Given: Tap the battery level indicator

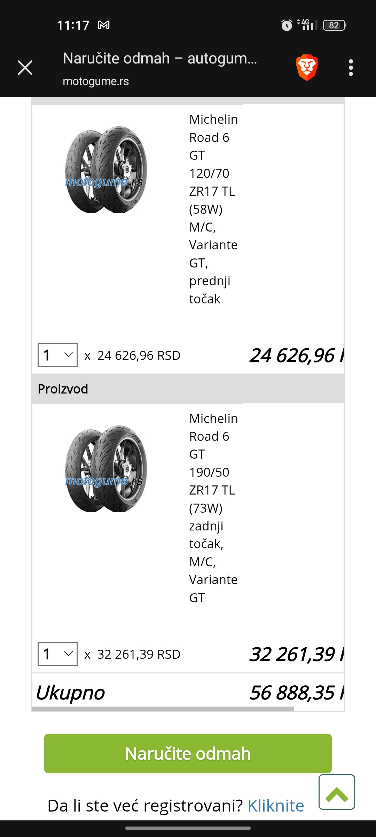Looking at the screenshot, I should 335,25.
